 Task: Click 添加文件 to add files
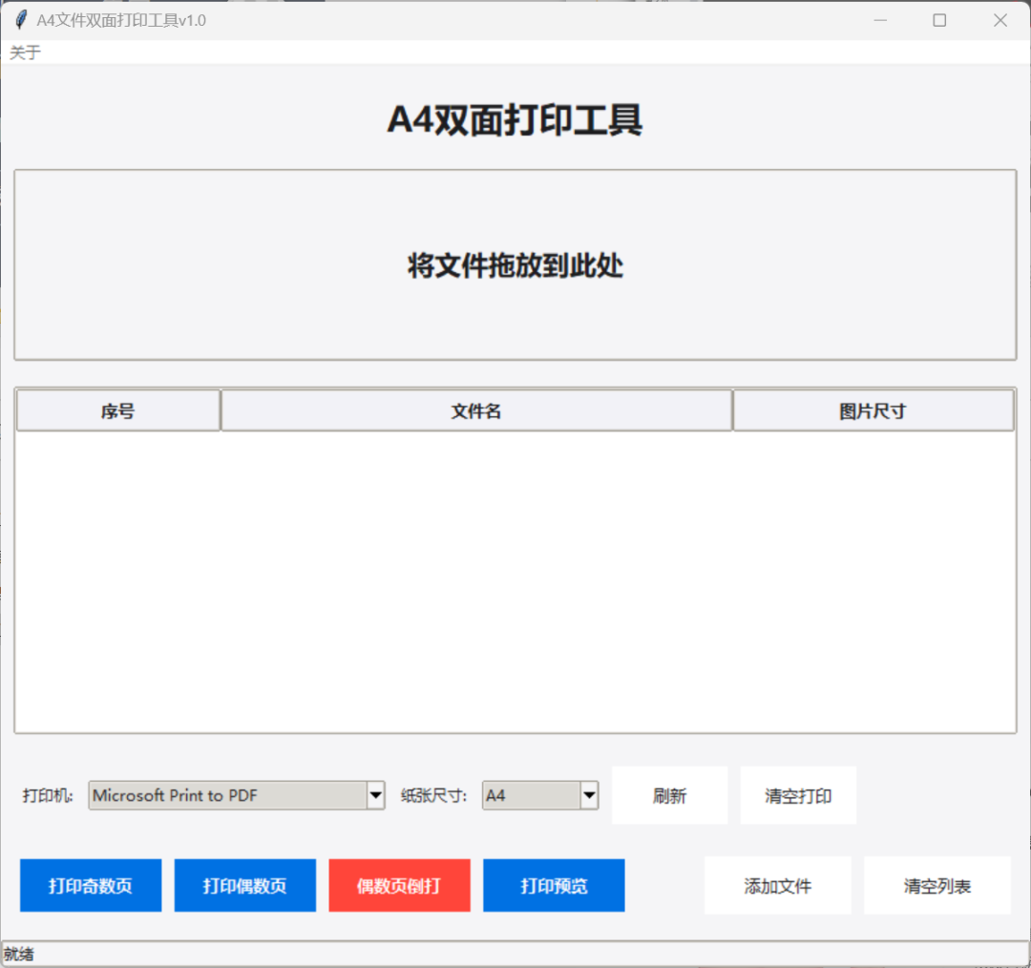777,885
